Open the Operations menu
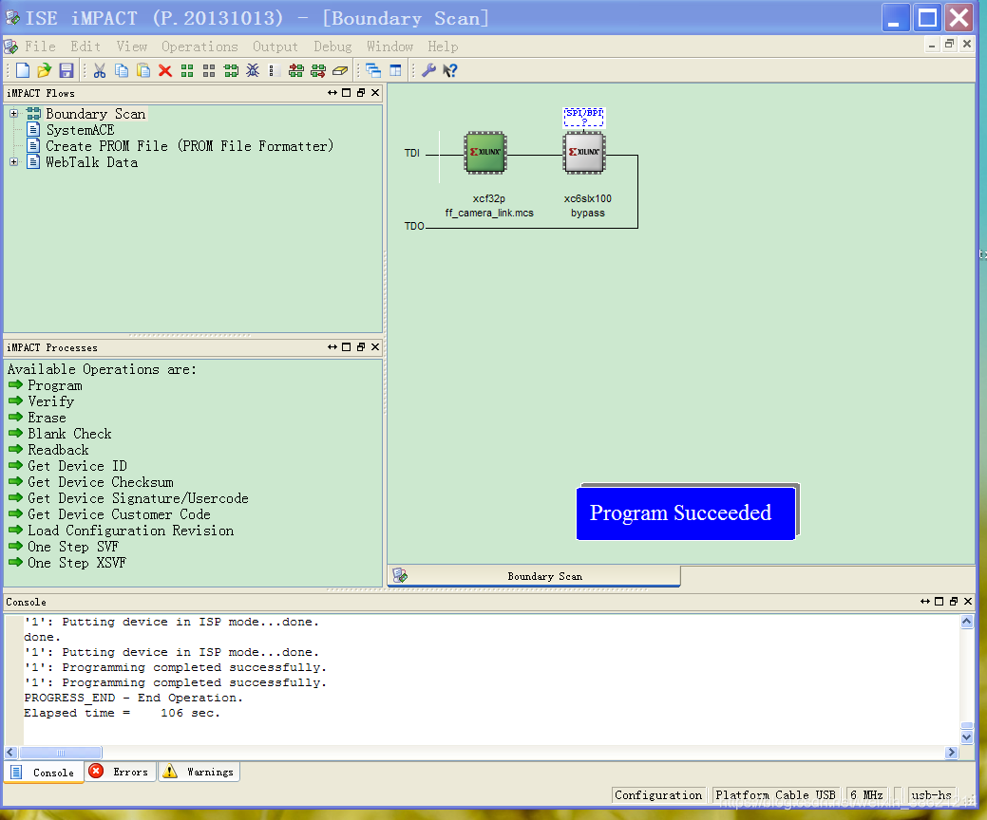 tap(199, 47)
